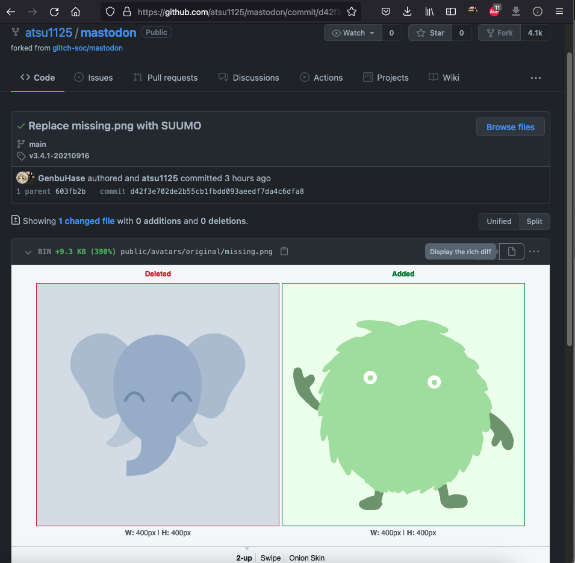Bookmark this page with the star icon
575x563 pixels.
352,11
